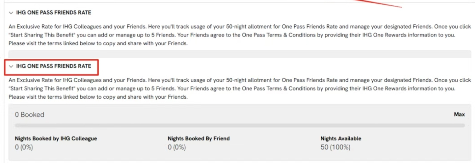Toggle the chevron inside the red-outlined box
This screenshot has width=475, height=163.
click(11, 66)
